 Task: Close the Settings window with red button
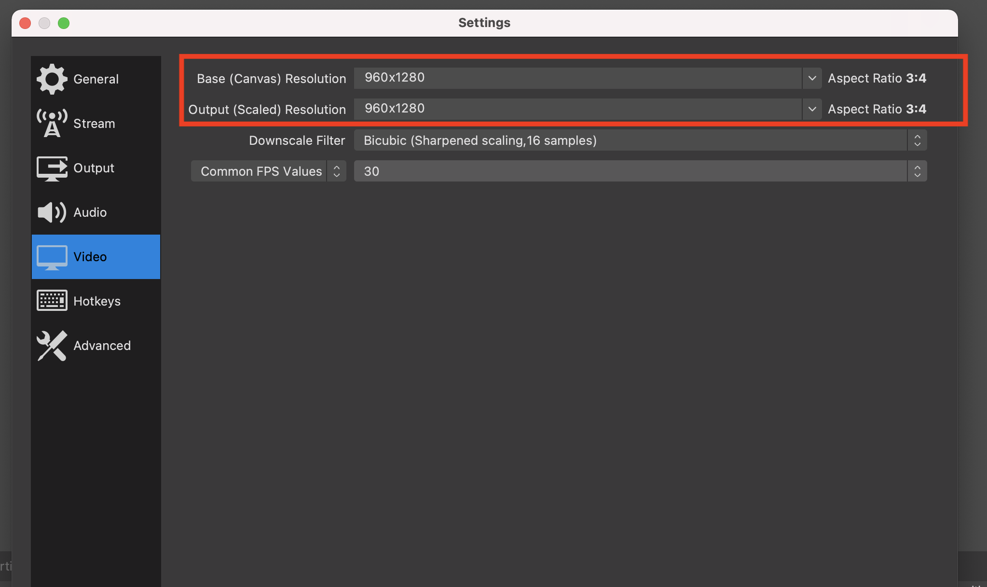tap(25, 23)
